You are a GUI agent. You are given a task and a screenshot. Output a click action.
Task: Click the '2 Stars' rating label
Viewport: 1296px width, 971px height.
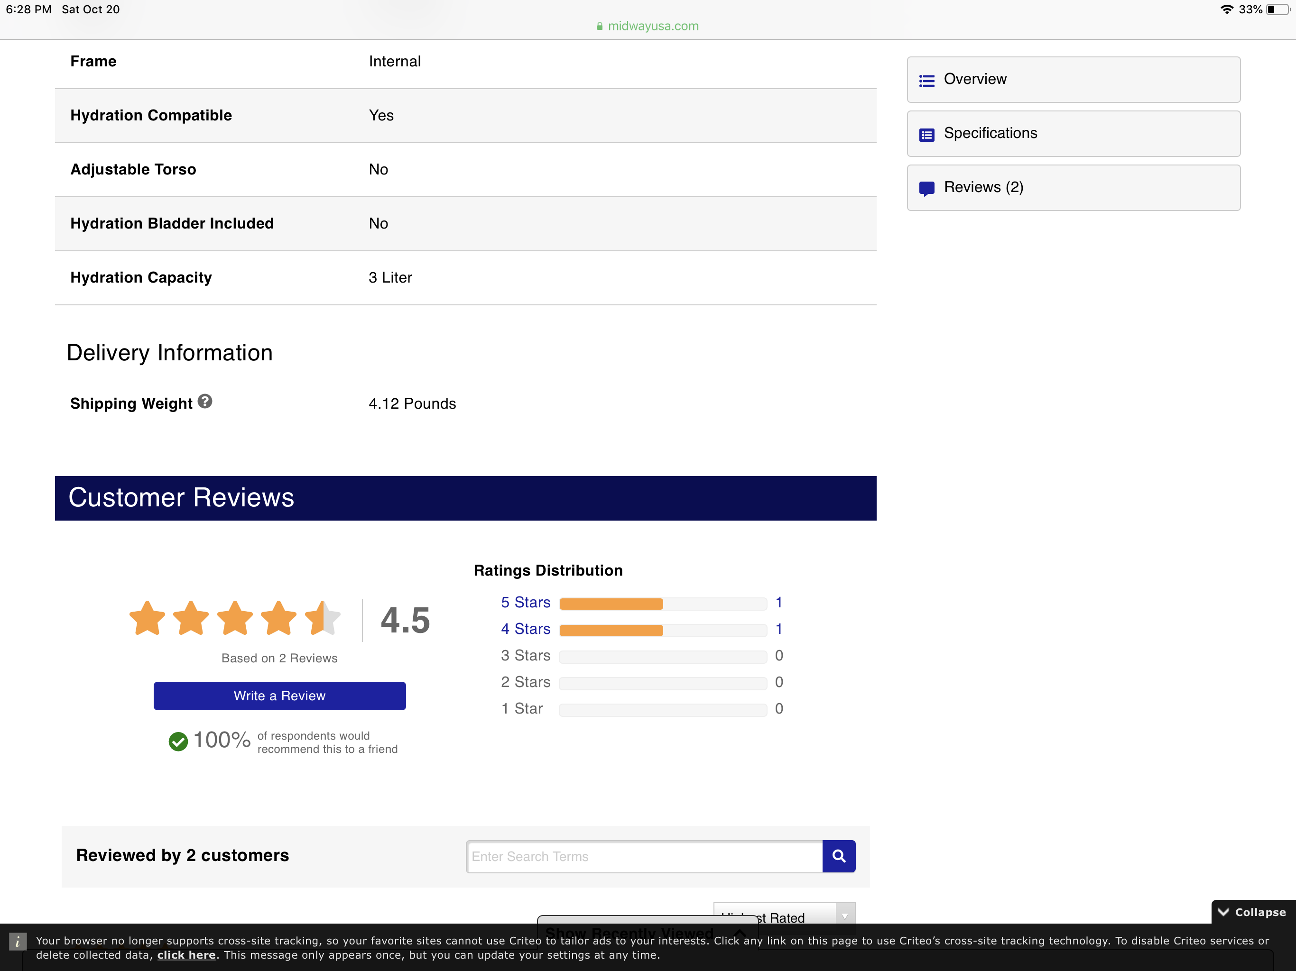526,682
